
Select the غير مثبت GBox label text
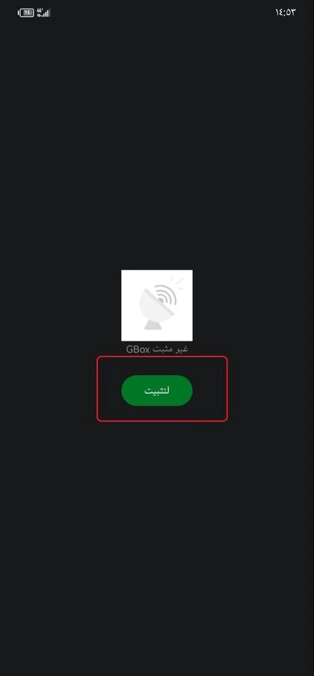[x=157, y=349]
